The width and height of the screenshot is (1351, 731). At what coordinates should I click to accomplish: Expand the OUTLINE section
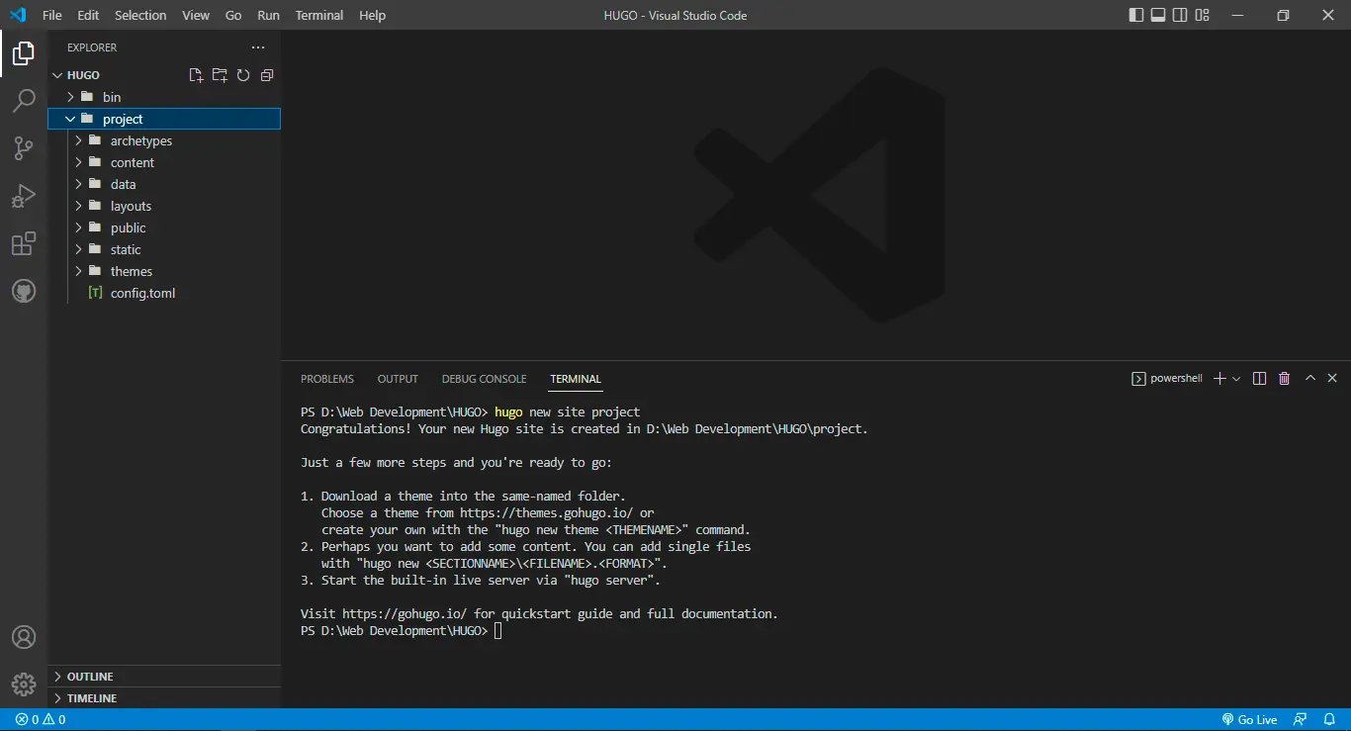(x=164, y=677)
